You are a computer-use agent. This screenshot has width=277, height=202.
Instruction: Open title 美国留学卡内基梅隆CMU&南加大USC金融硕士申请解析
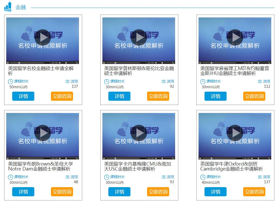tap(138, 166)
